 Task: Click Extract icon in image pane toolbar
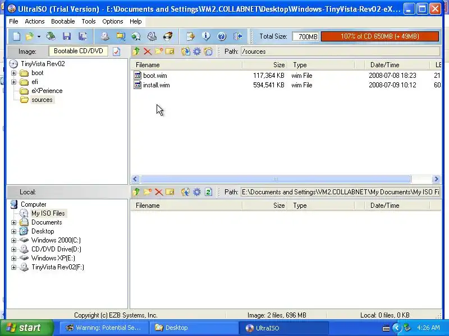(x=186, y=52)
